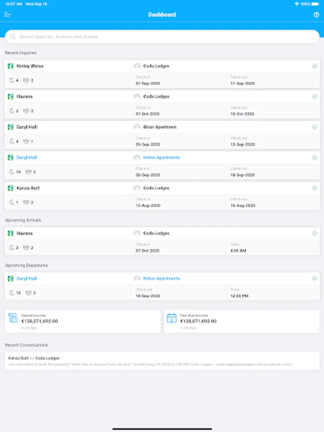Open the Past Due Invoices summary card
This screenshot has width=324, height=432.
pos(241,321)
